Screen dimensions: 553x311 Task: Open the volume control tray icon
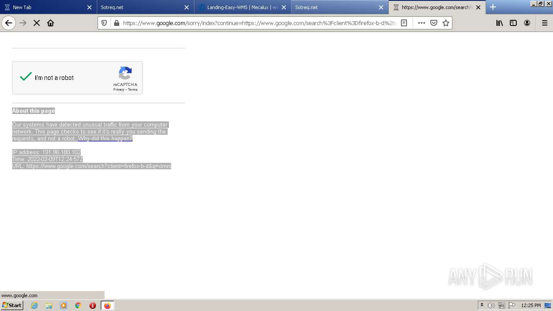(x=491, y=305)
